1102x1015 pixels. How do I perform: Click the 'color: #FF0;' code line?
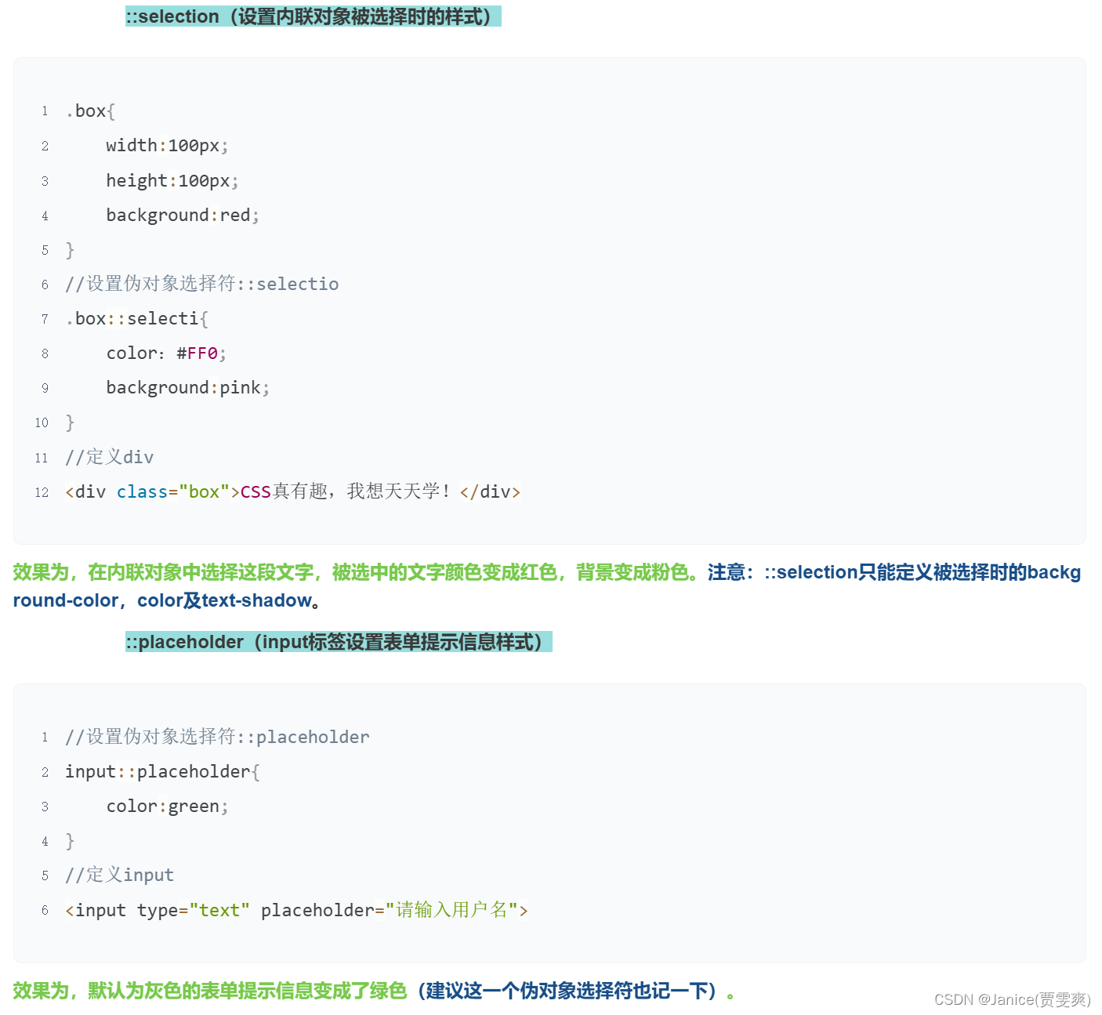coord(166,353)
